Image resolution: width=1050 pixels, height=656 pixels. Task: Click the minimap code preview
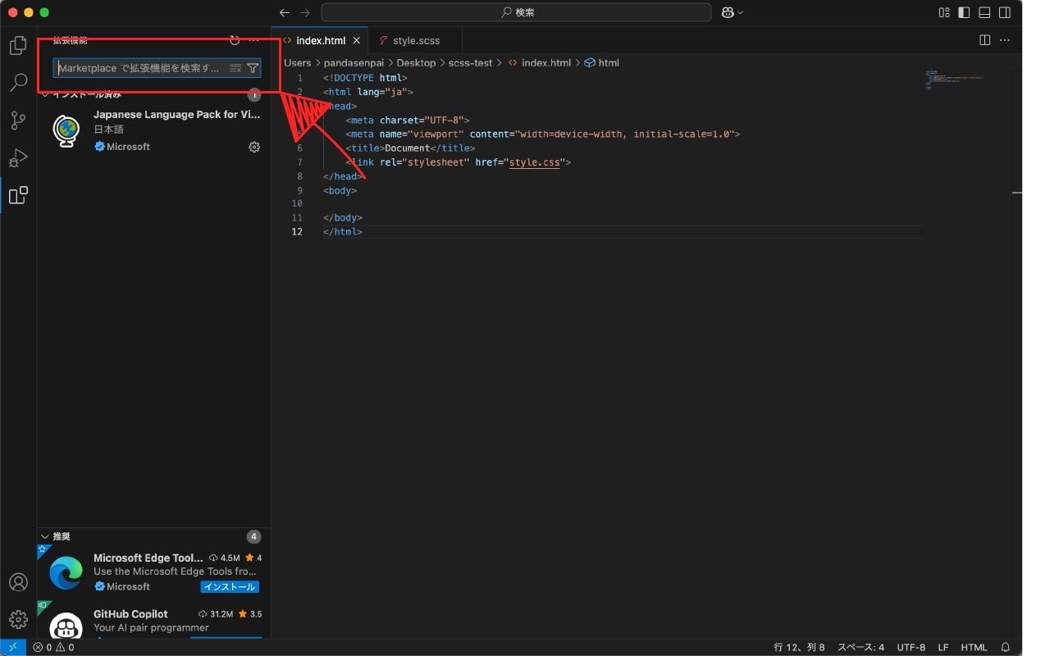[954, 80]
